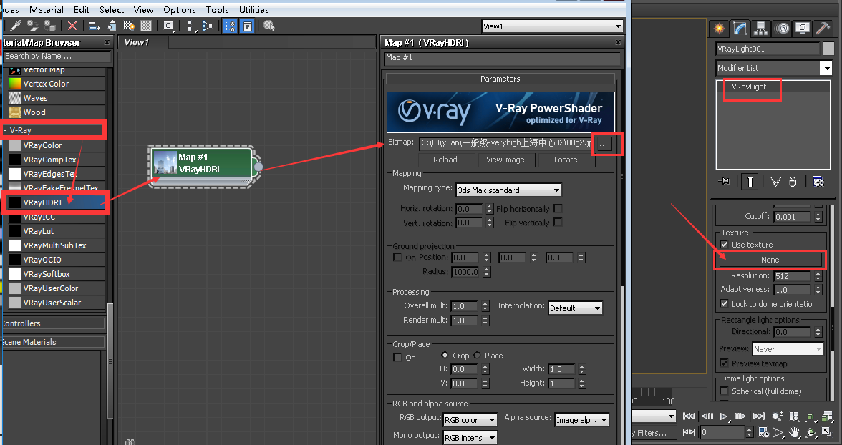Viewport: 842px width, 445px height.
Task: Open the Tools menu
Action: click(x=218, y=10)
